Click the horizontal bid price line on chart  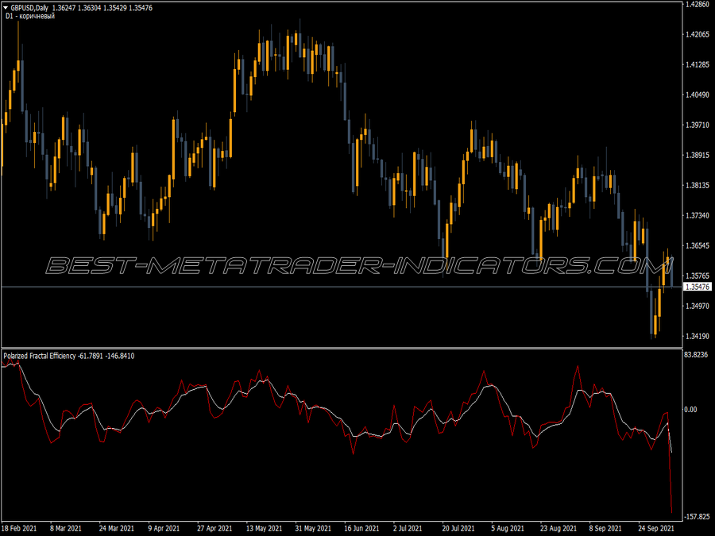pyautogui.click(x=341, y=287)
